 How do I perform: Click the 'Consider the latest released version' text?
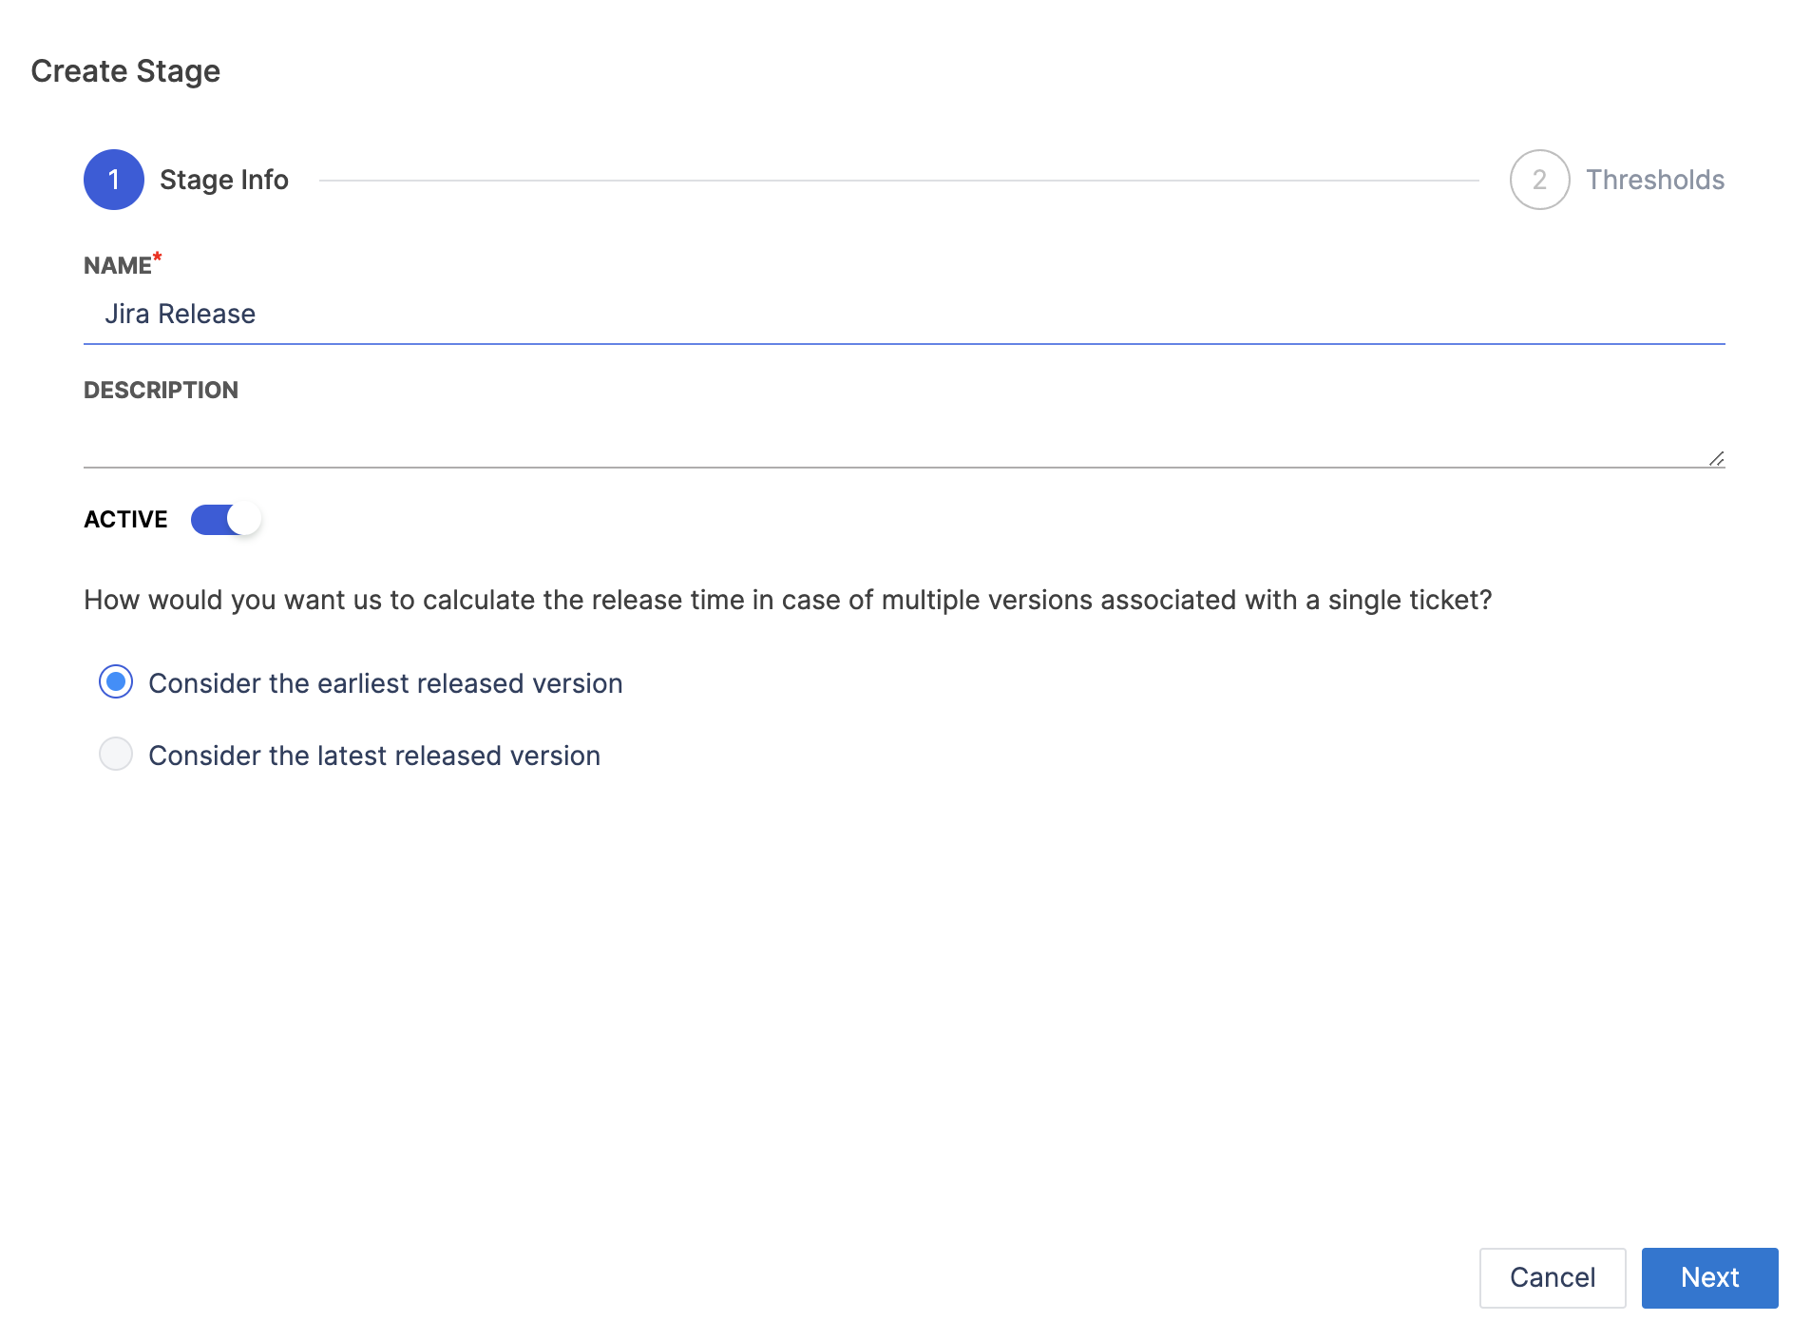click(374, 756)
